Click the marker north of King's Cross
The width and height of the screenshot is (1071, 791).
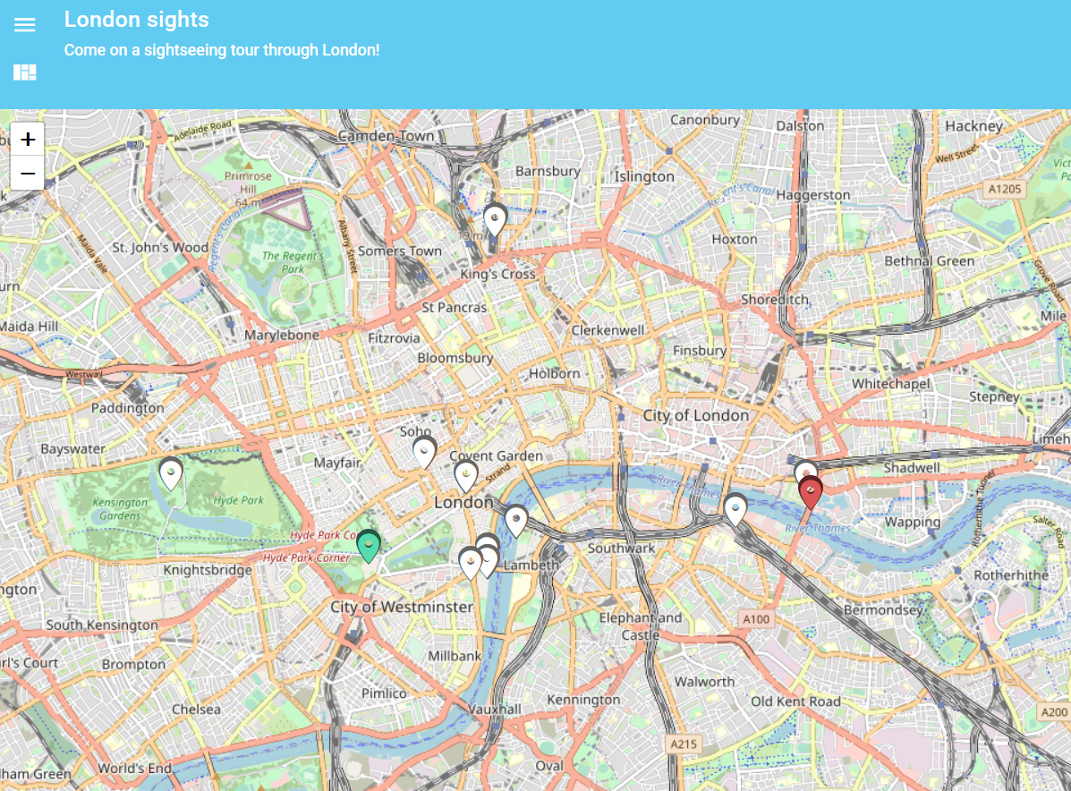[495, 219]
